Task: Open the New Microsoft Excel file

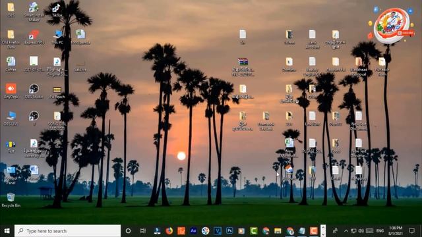Action: tap(289, 148)
